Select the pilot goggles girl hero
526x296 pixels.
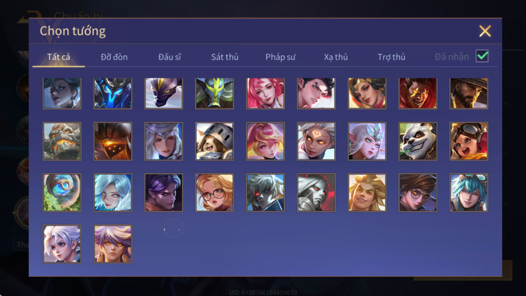pyautogui.click(x=469, y=141)
